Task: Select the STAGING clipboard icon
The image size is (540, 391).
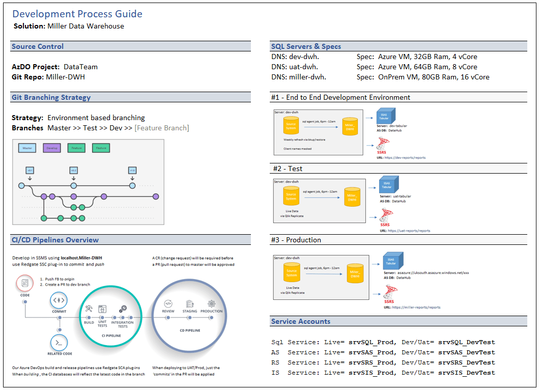Action: [x=189, y=303]
